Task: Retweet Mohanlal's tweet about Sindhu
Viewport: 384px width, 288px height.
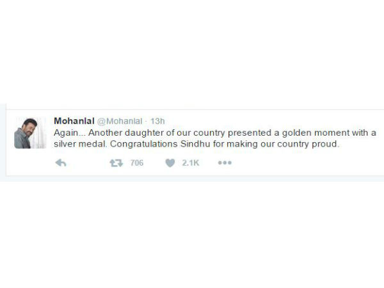Action: pos(116,163)
